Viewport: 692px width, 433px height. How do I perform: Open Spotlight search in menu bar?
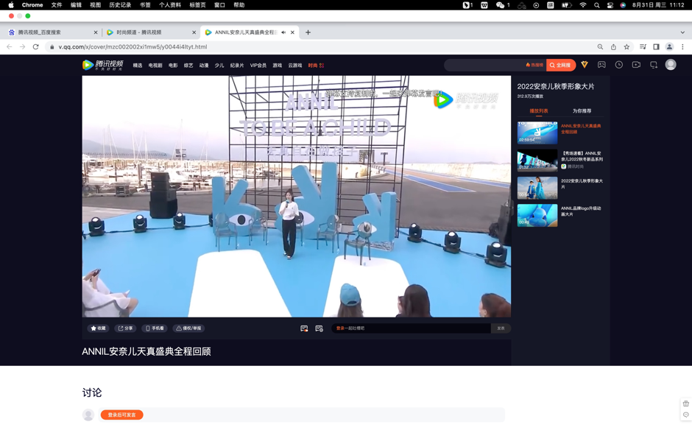597,5
